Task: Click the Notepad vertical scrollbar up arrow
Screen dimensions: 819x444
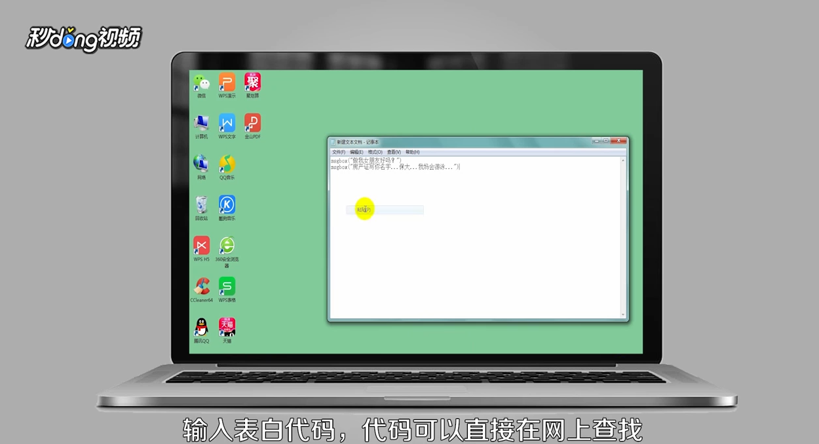Action: pyautogui.click(x=623, y=160)
